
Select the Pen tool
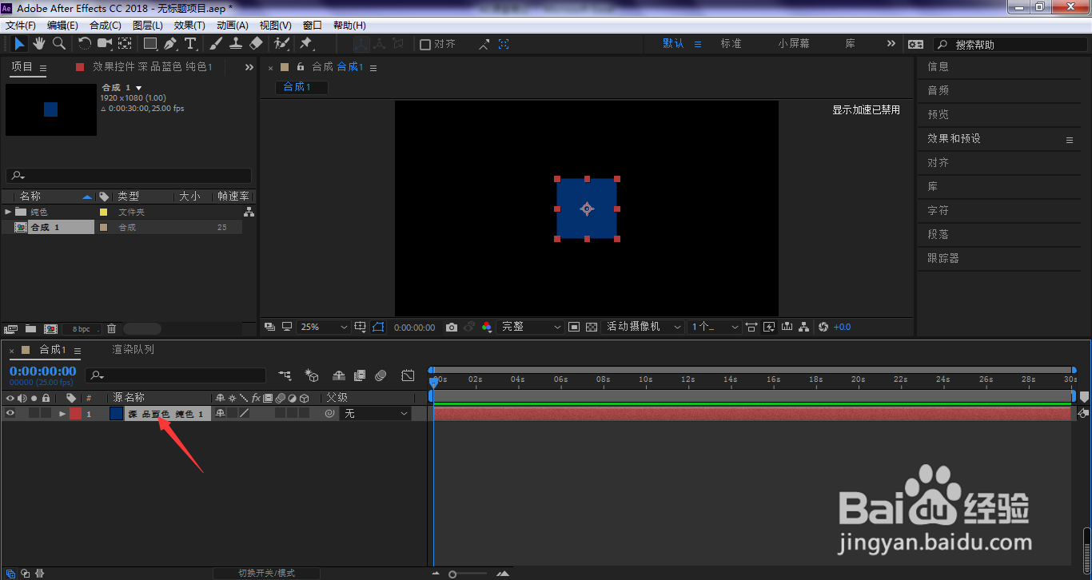click(x=170, y=44)
